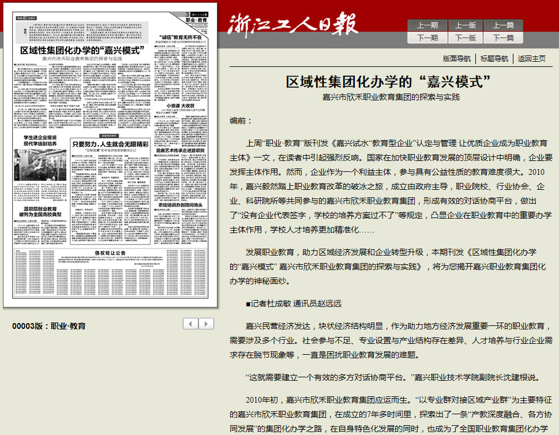Image resolution: width=559 pixels, height=435 pixels.
Task: Click paragraph starting 发展职业教育，助力区域经济发展
Action: (x=388, y=267)
